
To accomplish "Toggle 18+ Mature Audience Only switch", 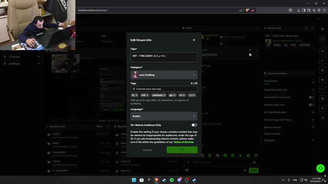I will pos(194,125).
